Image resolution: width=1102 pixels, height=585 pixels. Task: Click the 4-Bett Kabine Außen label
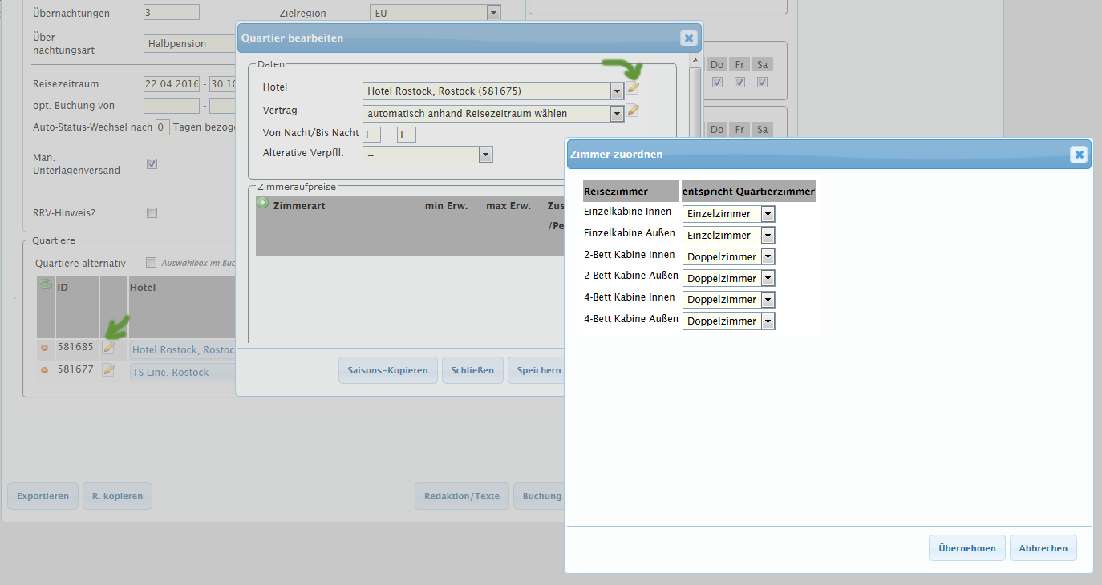[631, 318]
